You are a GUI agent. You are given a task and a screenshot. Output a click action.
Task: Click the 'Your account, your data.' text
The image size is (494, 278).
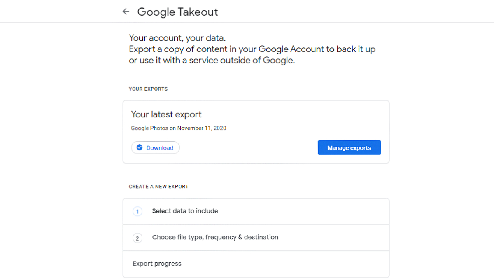point(177,38)
